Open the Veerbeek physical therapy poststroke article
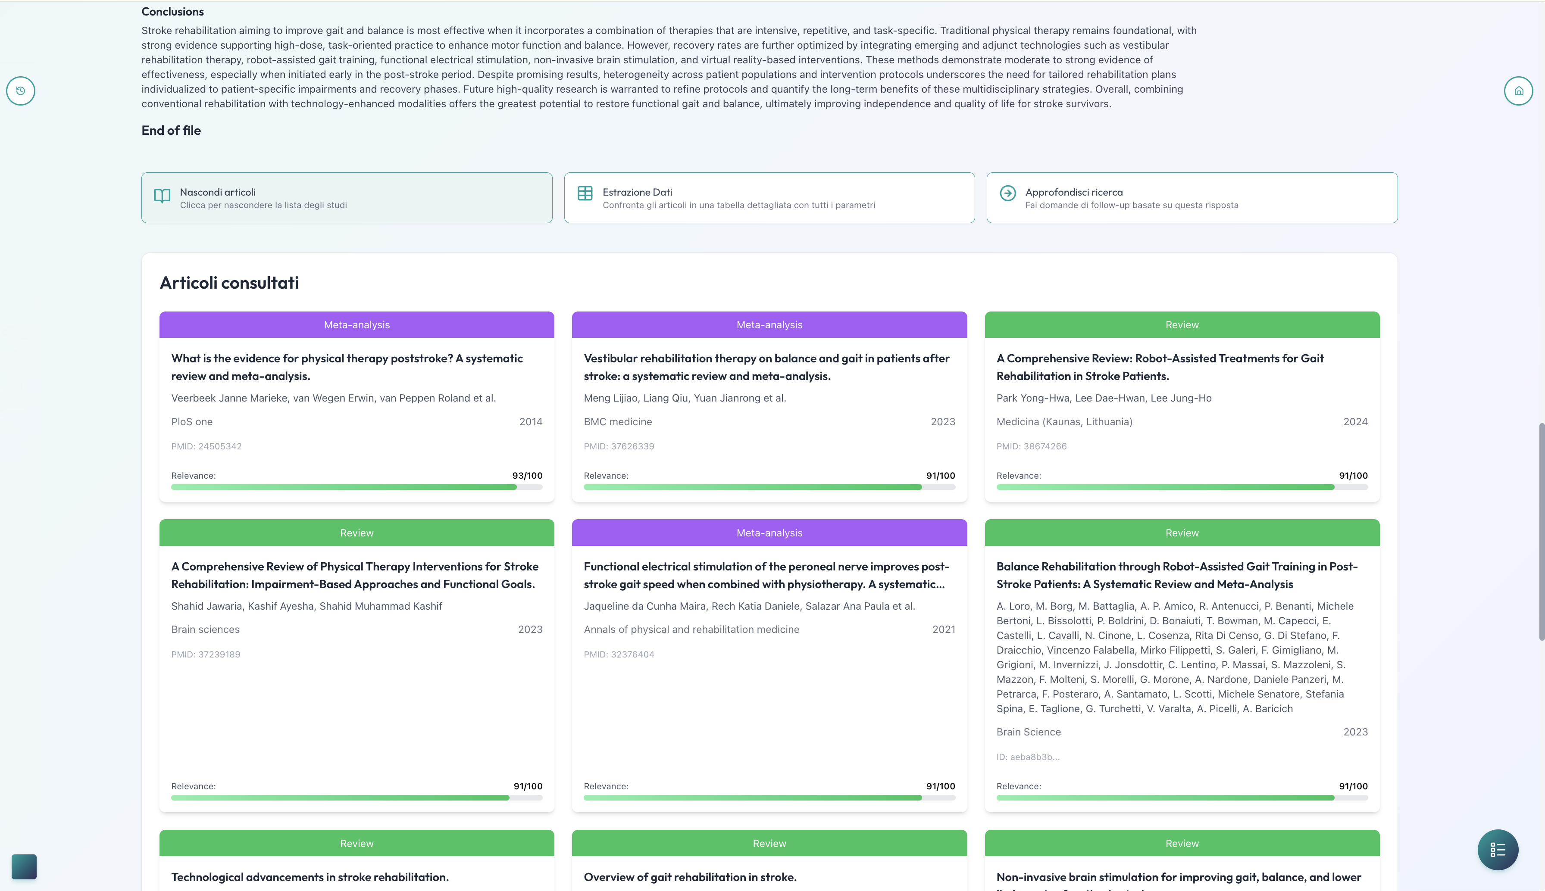The width and height of the screenshot is (1545, 891). coord(347,367)
